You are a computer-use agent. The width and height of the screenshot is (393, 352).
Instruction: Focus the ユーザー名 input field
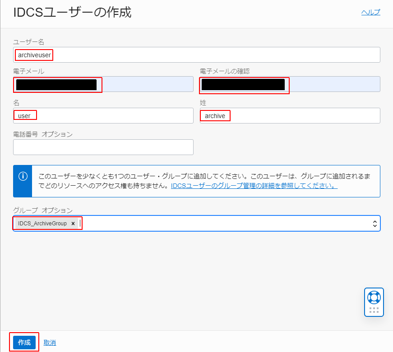tap(197, 55)
